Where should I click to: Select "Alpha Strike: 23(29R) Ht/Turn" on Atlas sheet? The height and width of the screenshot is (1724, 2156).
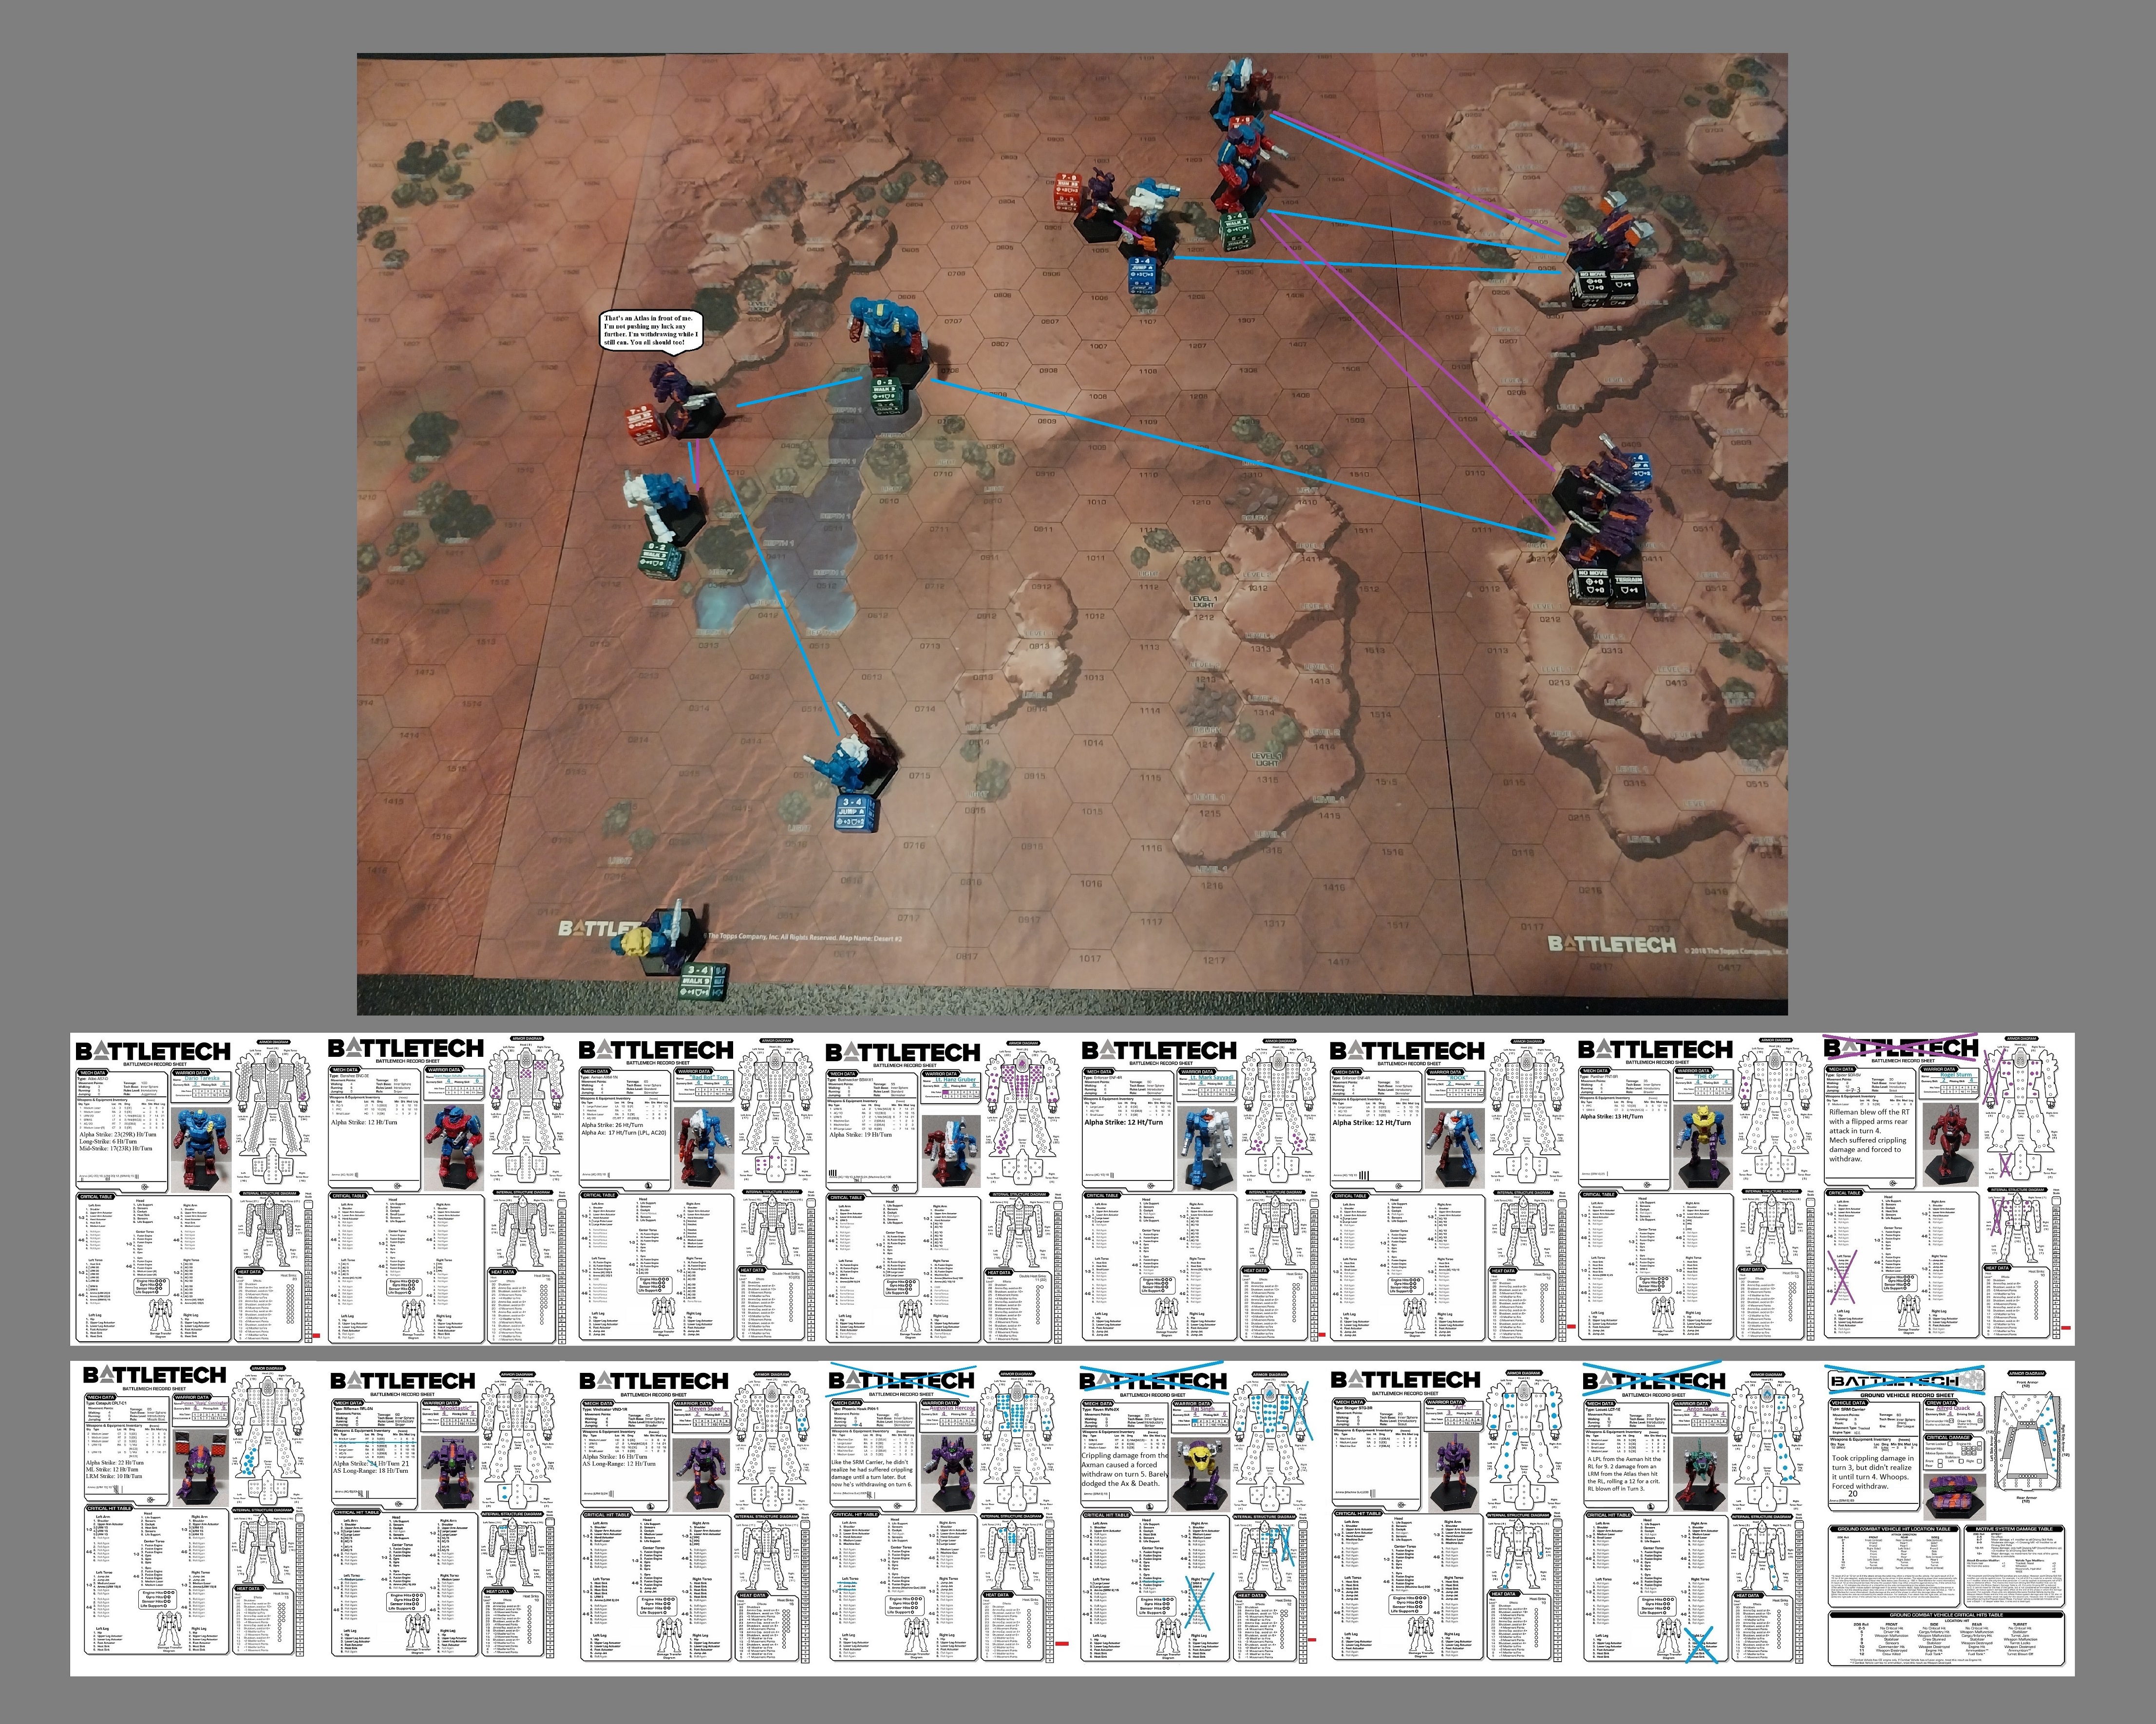(x=118, y=1134)
